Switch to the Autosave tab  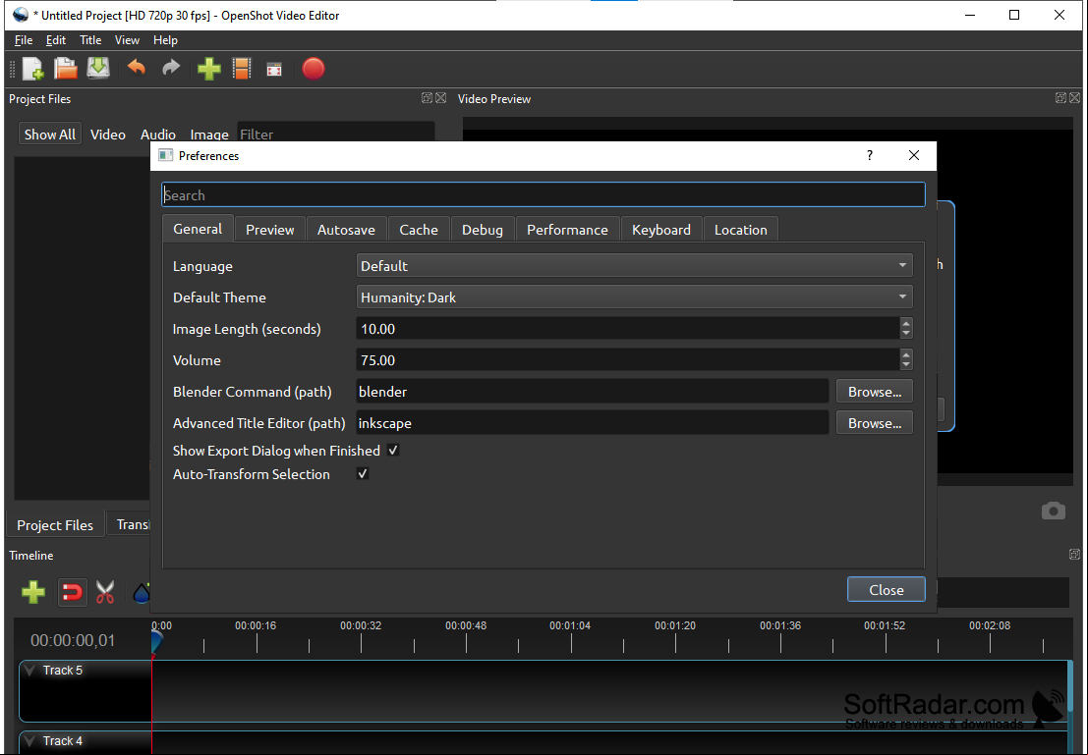tap(346, 230)
